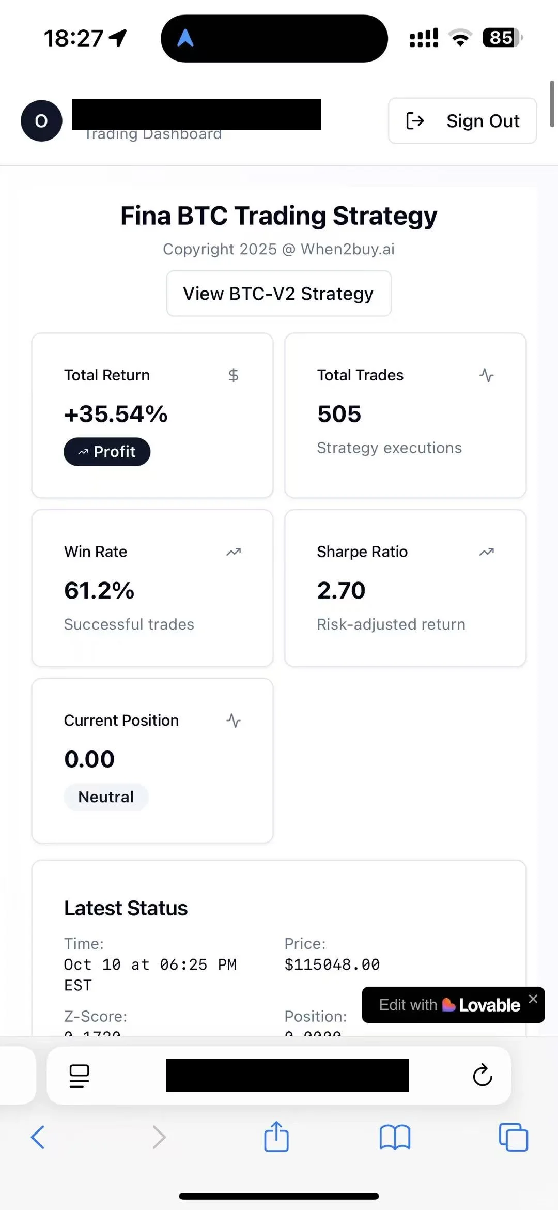Go back with the Safari back arrow
The height and width of the screenshot is (1210, 558).
pos(38,1137)
